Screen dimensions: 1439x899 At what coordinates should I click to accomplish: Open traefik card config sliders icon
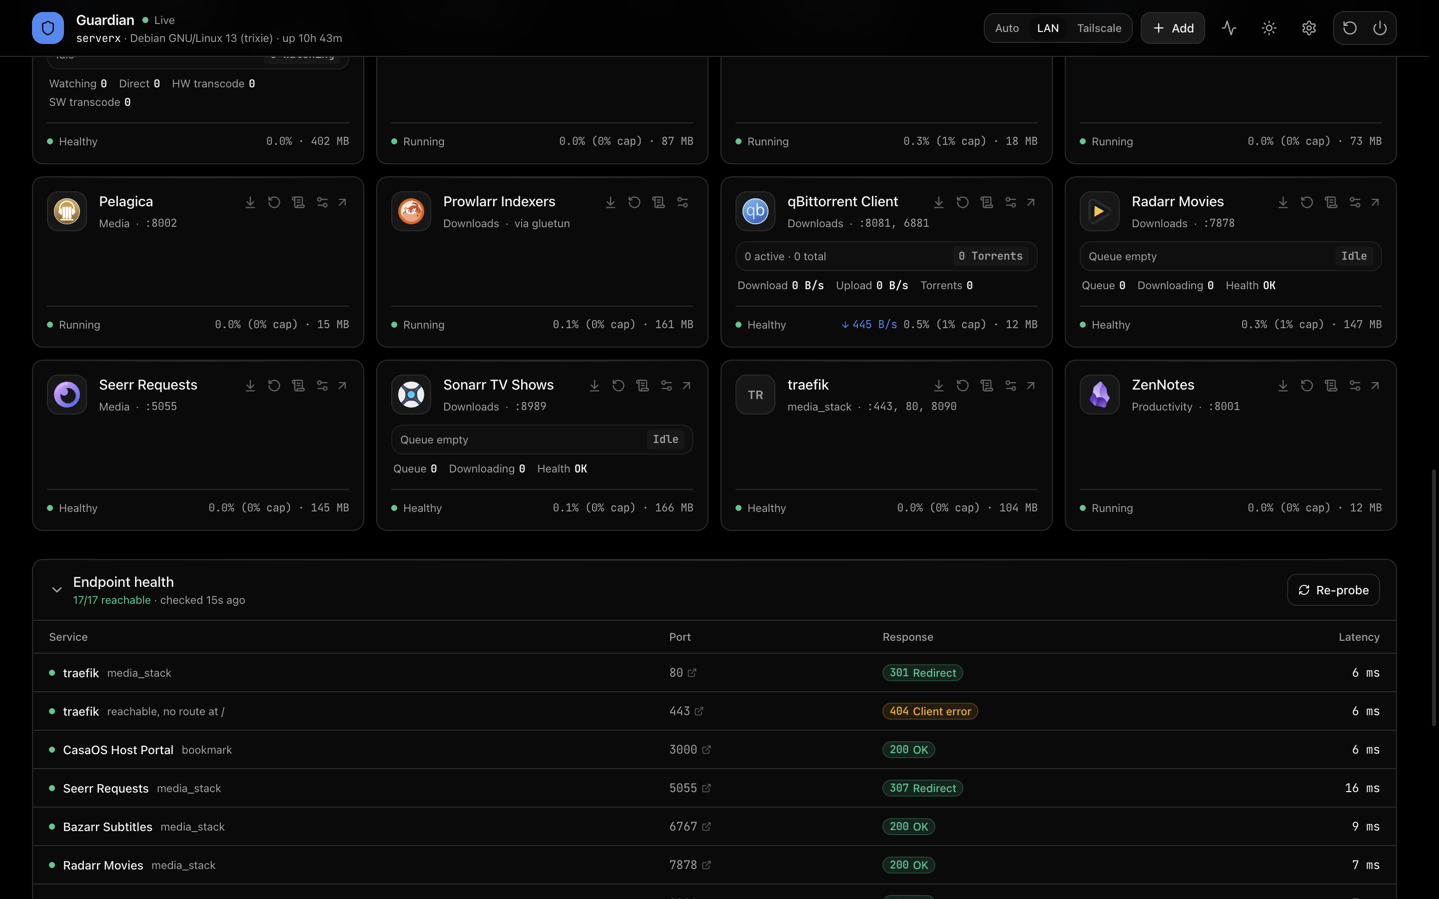click(x=1011, y=386)
